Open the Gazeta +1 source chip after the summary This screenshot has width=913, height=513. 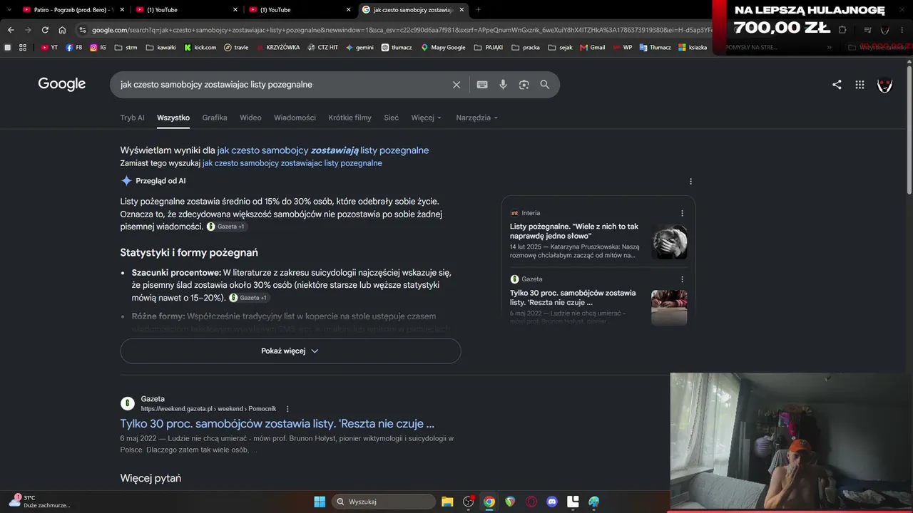click(226, 227)
